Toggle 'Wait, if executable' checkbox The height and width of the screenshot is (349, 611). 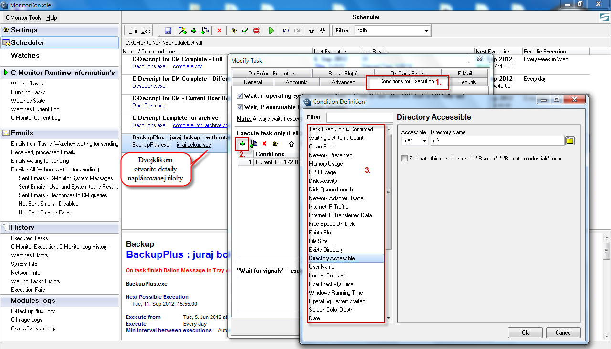240,107
